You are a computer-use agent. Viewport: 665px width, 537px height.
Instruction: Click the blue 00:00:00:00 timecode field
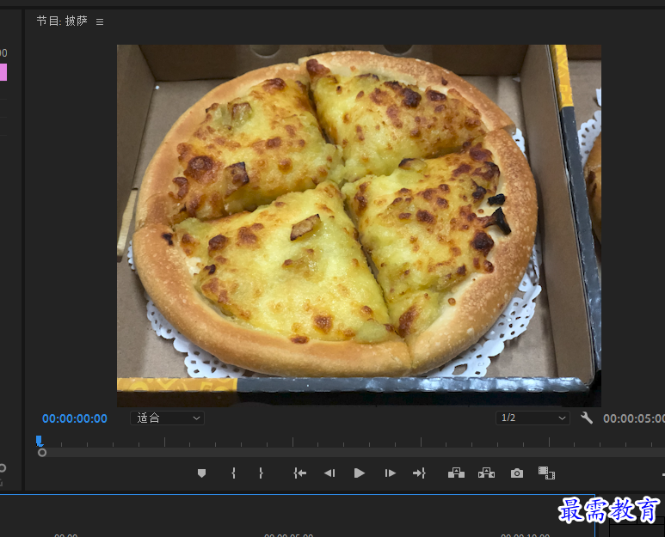(x=75, y=418)
